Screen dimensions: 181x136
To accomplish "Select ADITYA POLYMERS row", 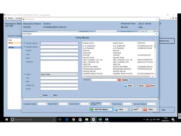I will (118, 67).
